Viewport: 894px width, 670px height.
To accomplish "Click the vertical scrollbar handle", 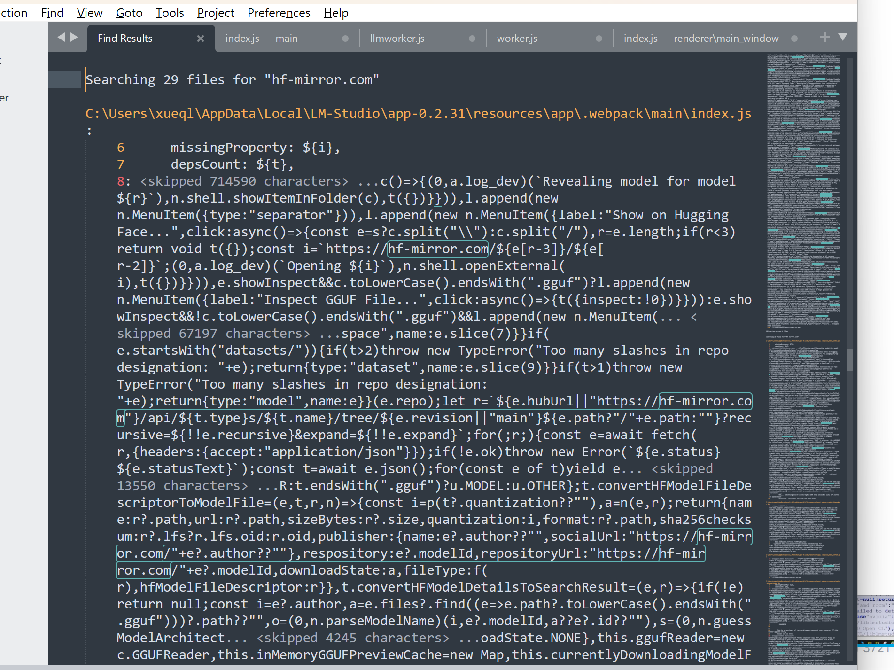I will coord(850,360).
